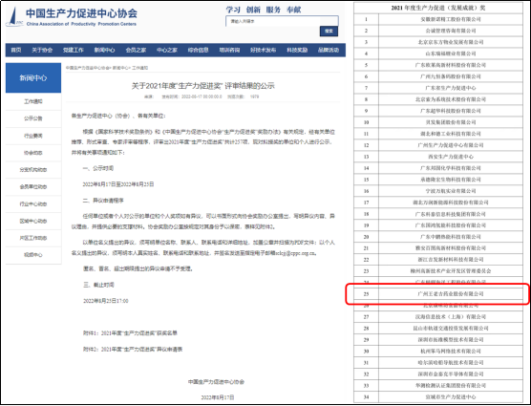Open 综合信息 in the navigation bar
The image size is (531, 406).
198,50
